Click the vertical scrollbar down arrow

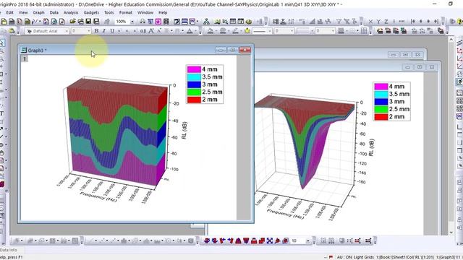click(x=451, y=233)
